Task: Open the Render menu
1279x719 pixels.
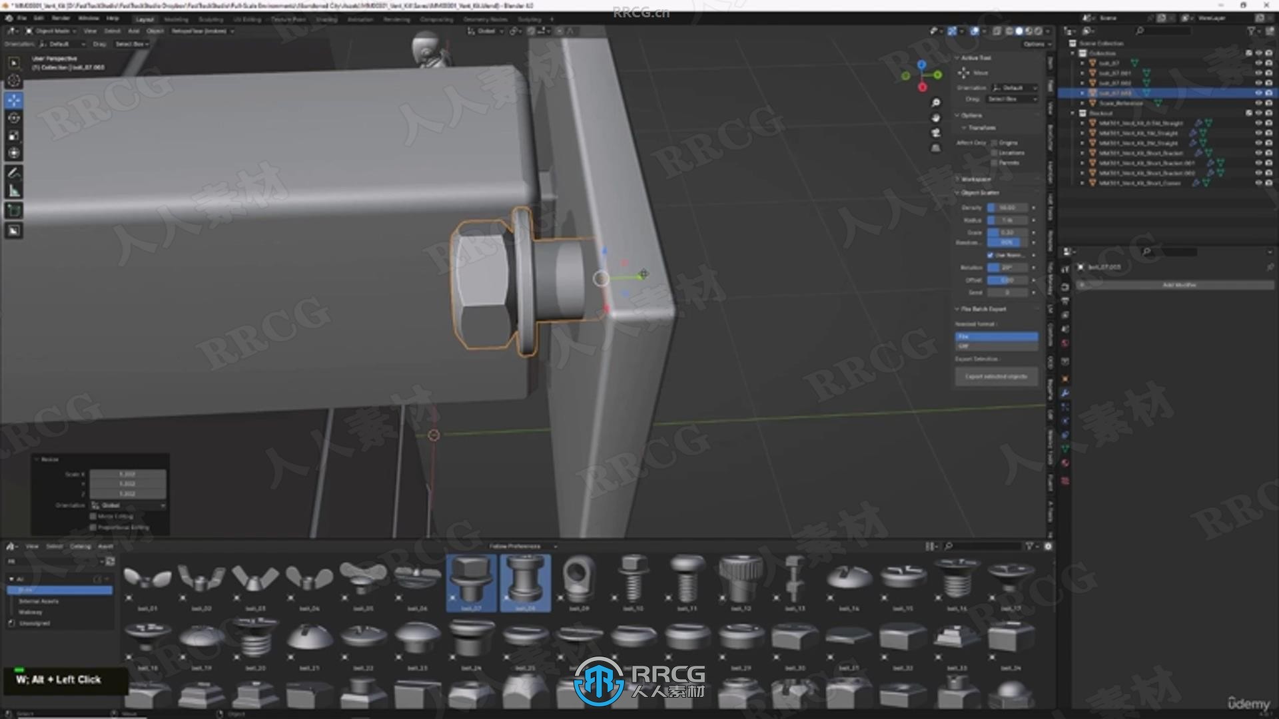Action: click(x=61, y=19)
